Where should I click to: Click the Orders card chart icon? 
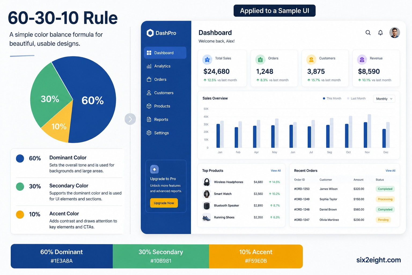tap(260, 60)
